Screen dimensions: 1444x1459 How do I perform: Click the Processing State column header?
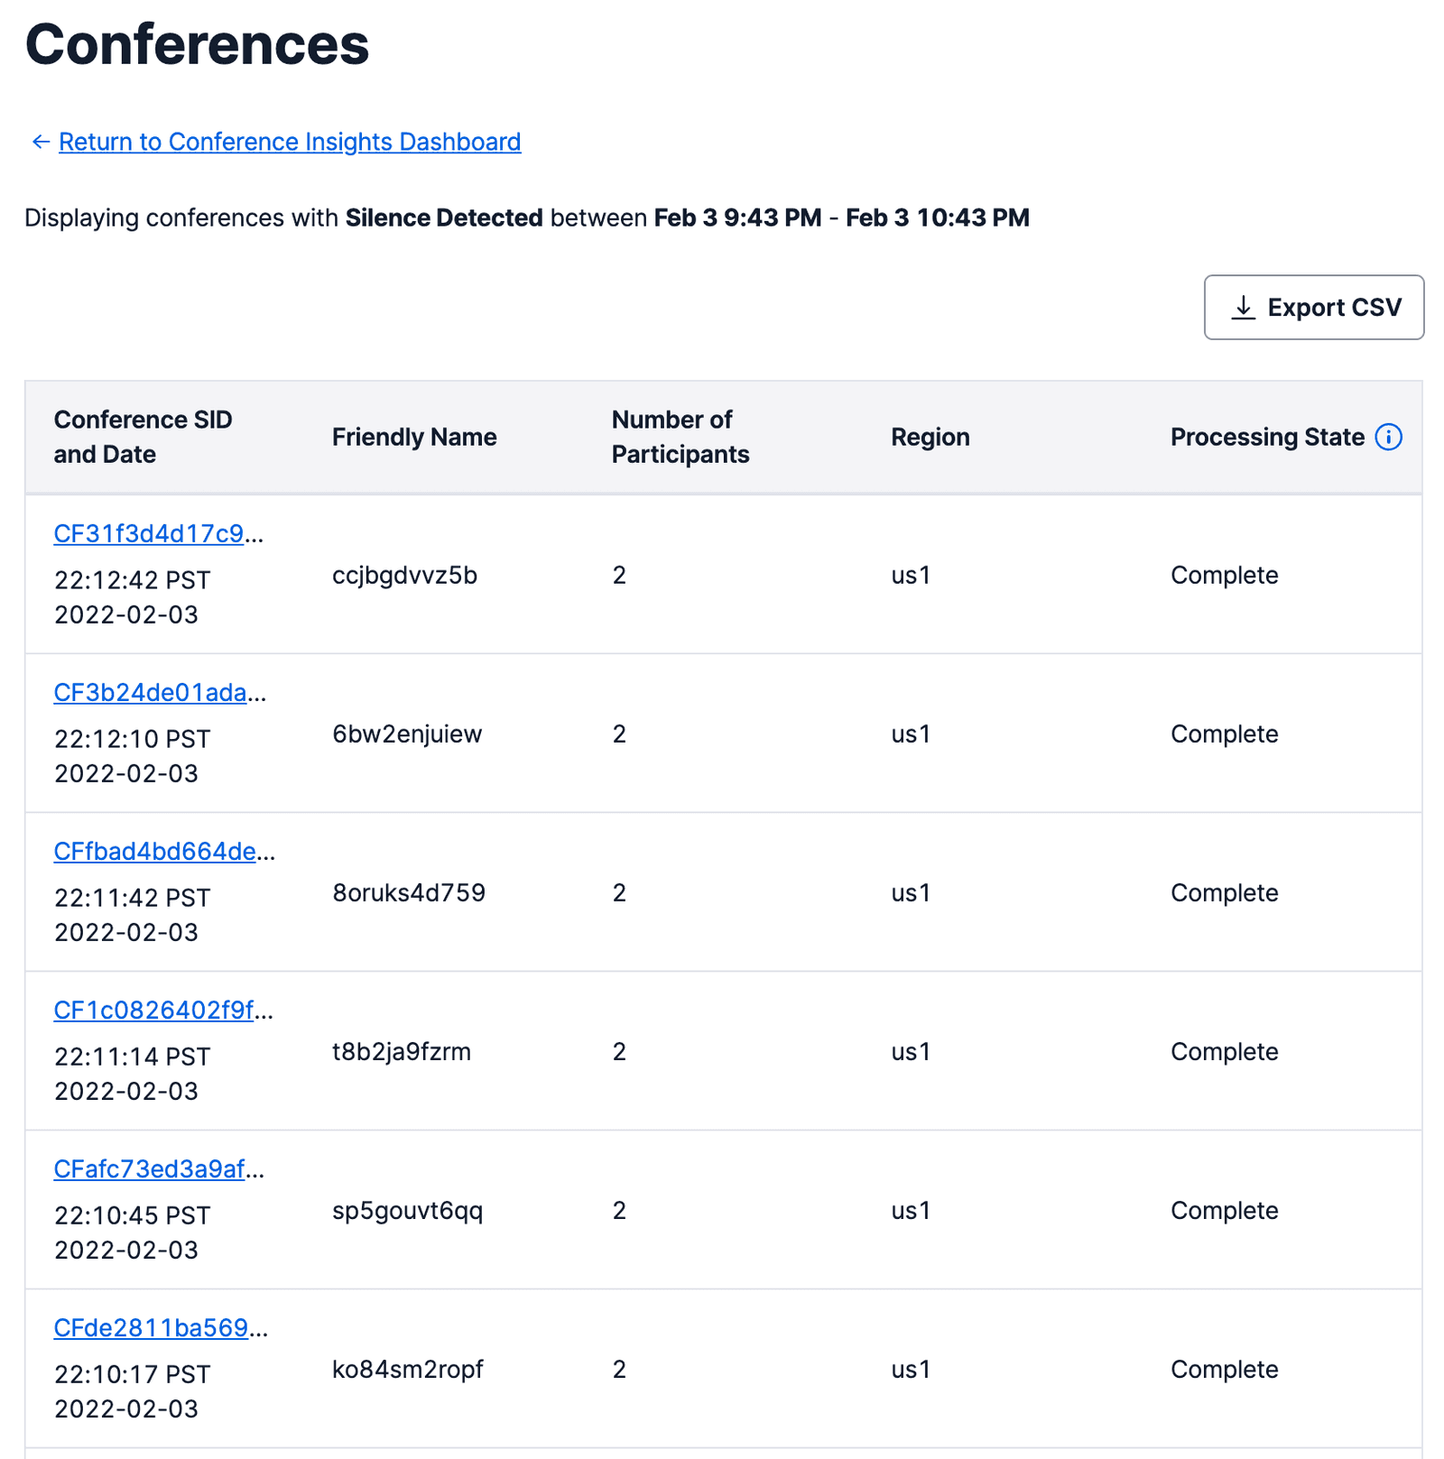1266,437
